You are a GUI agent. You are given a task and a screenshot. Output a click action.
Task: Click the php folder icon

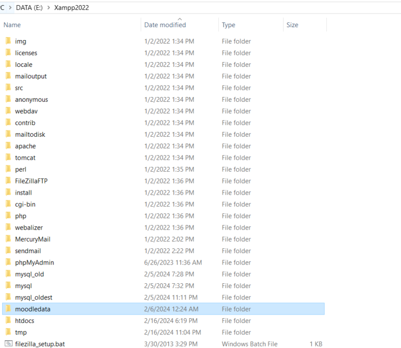coord(8,216)
